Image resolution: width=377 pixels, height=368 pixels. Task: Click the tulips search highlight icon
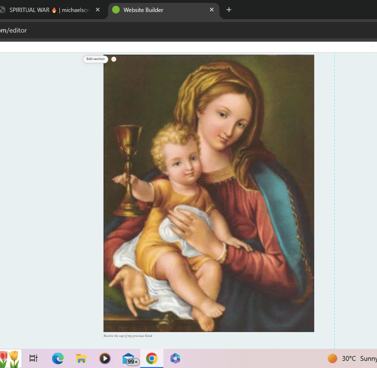coord(10,359)
